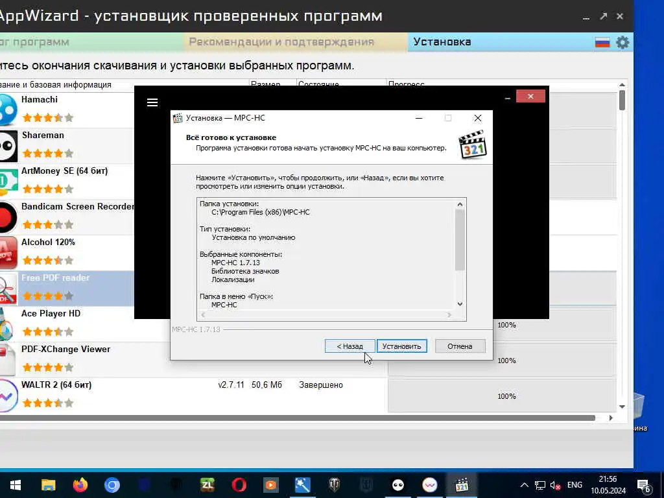664x498 pixels.
Task: Click the muted volume tray icon
Action: click(x=555, y=485)
